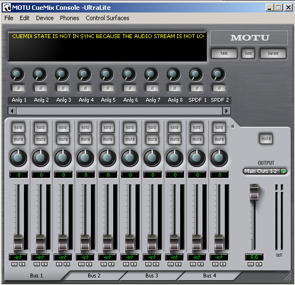Click the output 0.0 level field
The height and width of the screenshot is (285, 295).
[254, 257]
